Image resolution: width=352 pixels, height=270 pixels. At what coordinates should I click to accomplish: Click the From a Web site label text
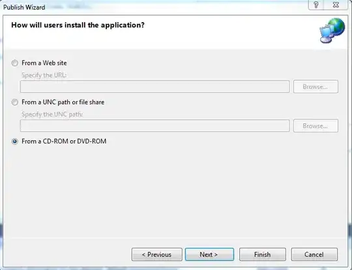(x=44, y=63)
